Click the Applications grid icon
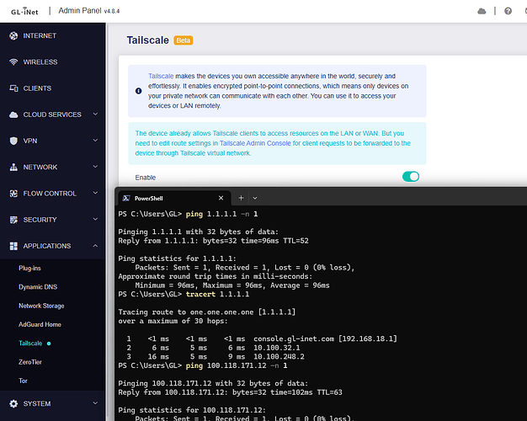527x421 pixels. [13, 246]
